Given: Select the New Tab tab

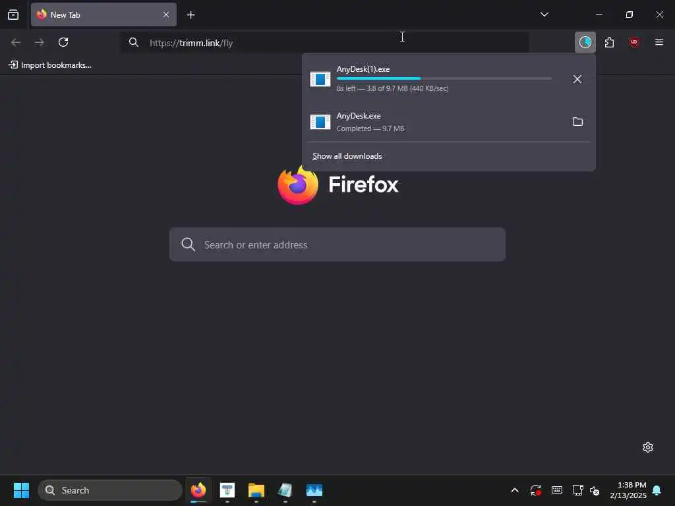Looking at the screenshot, I should pyautogui.click(x=103, y=14).
